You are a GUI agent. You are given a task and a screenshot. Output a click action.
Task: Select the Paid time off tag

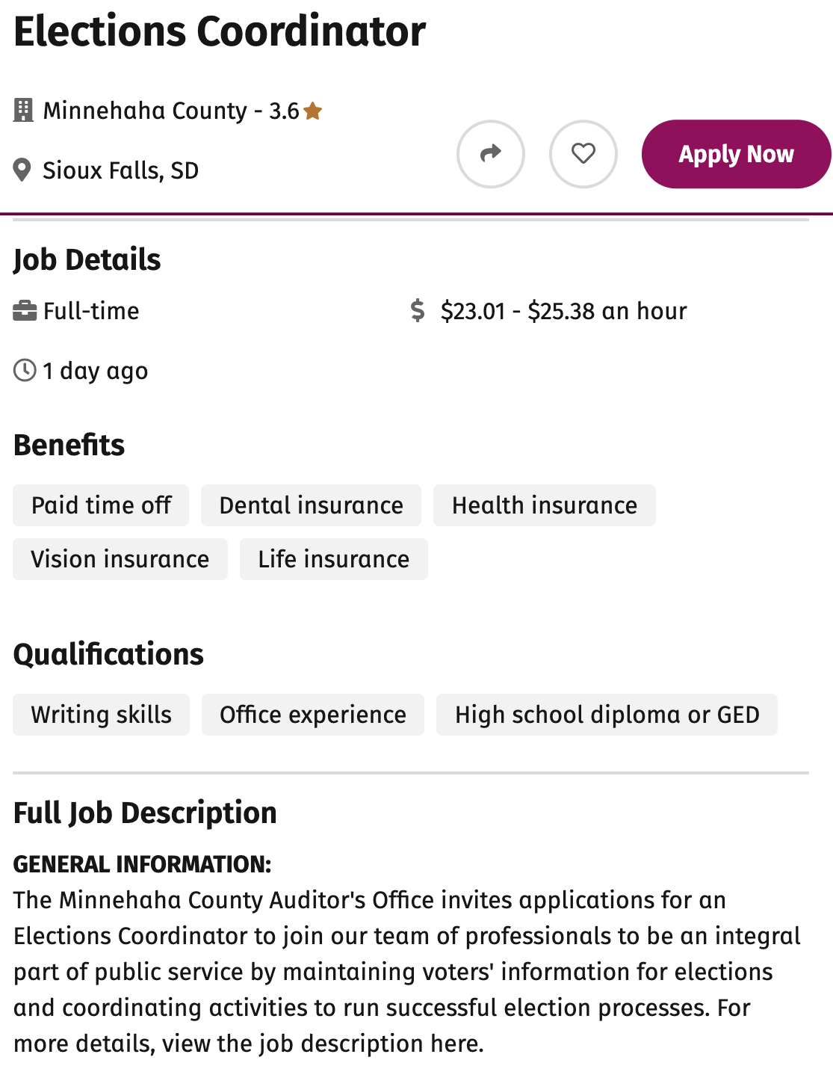click(x=101, y=505)
